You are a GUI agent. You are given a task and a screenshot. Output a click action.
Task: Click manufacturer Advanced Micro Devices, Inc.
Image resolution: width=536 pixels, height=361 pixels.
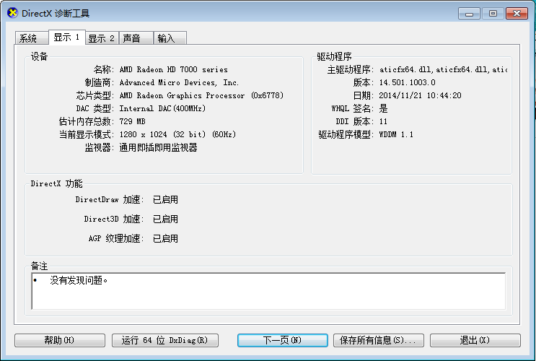point(179,82)
